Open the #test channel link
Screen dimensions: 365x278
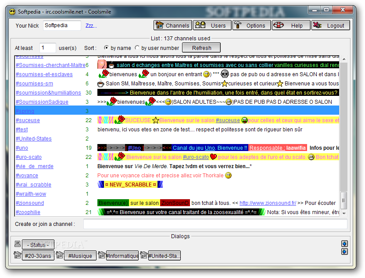[21, 129]
